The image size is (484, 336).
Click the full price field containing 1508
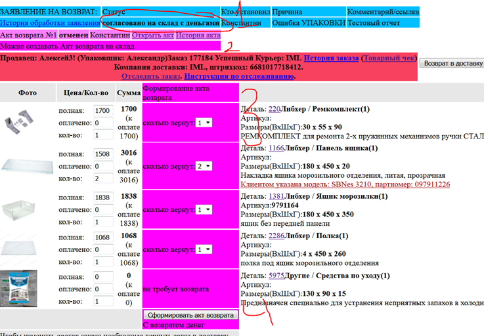(x=104, y=155)
